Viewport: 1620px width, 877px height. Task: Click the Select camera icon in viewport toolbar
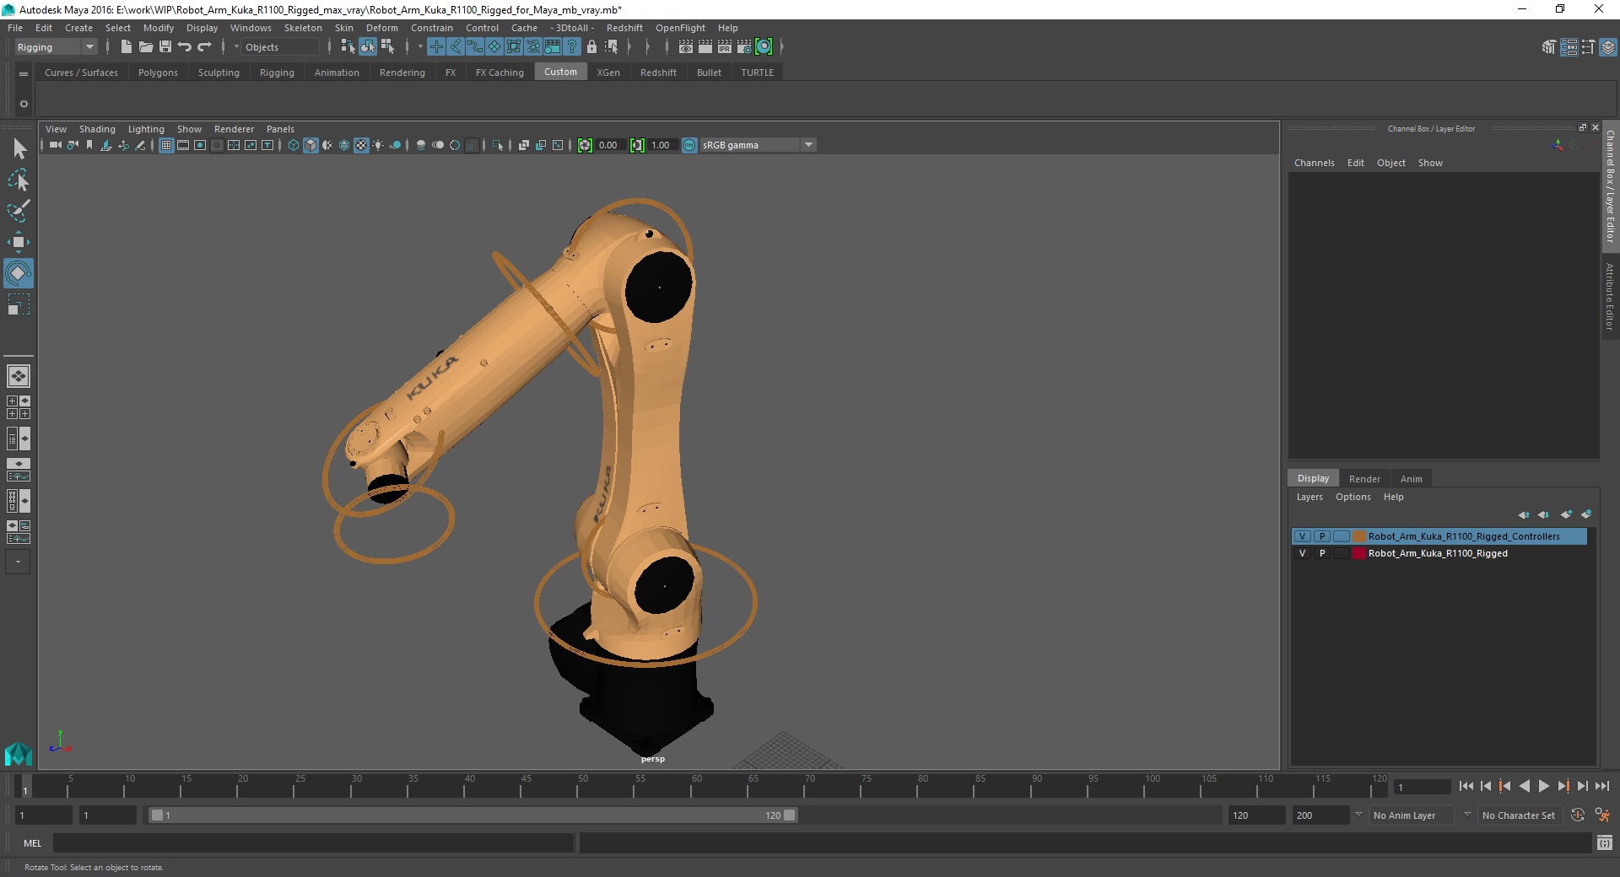pos(55,145)
